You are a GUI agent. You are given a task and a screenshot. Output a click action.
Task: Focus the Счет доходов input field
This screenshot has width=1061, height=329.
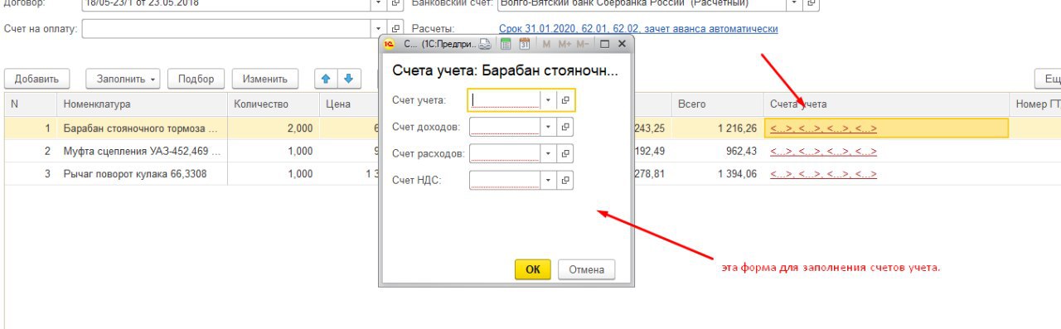tap(505, 127)
